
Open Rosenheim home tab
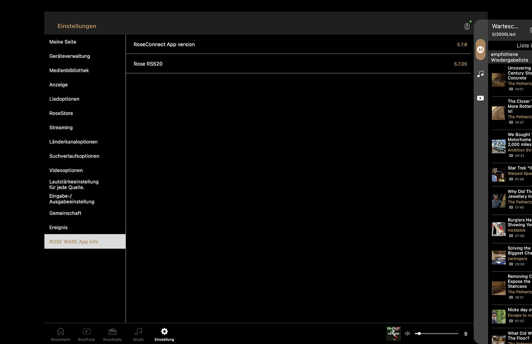[61, 334]
